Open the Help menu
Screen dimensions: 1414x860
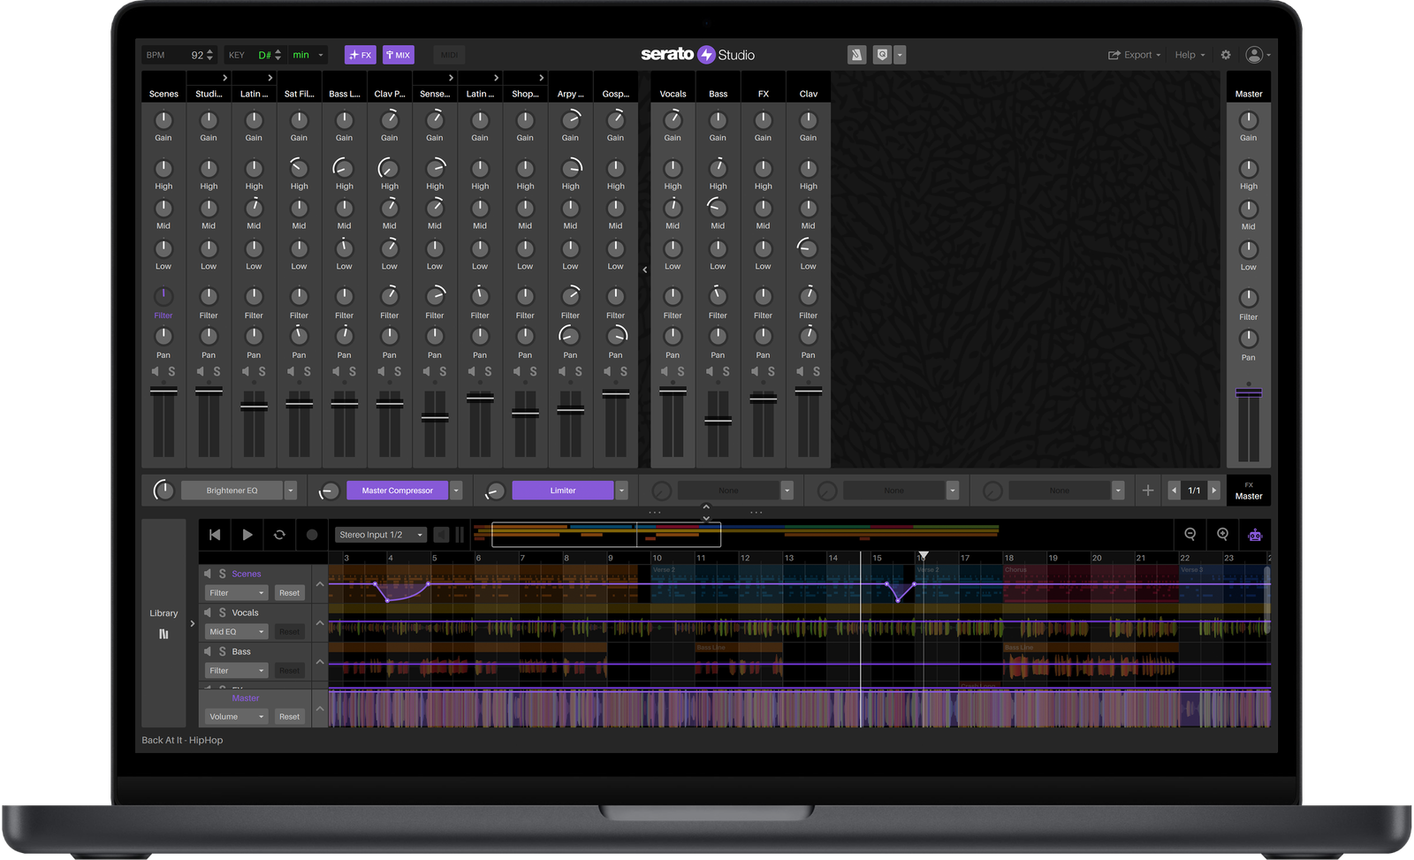1189,54
